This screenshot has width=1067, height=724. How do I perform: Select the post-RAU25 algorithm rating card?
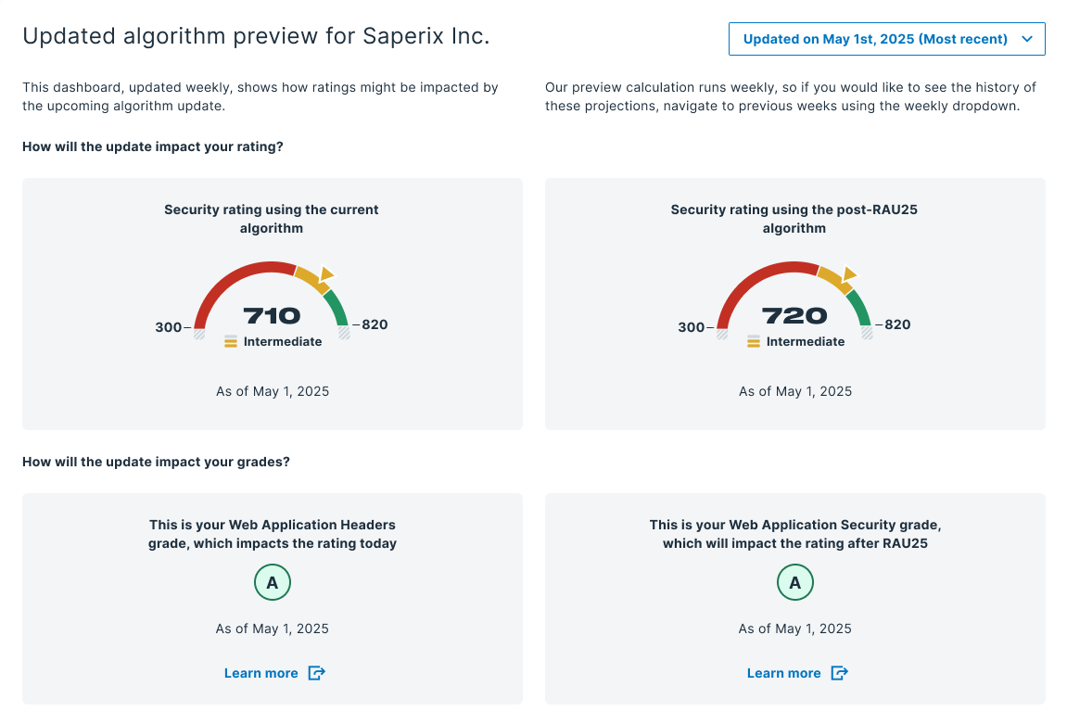(x=794, y=303)
